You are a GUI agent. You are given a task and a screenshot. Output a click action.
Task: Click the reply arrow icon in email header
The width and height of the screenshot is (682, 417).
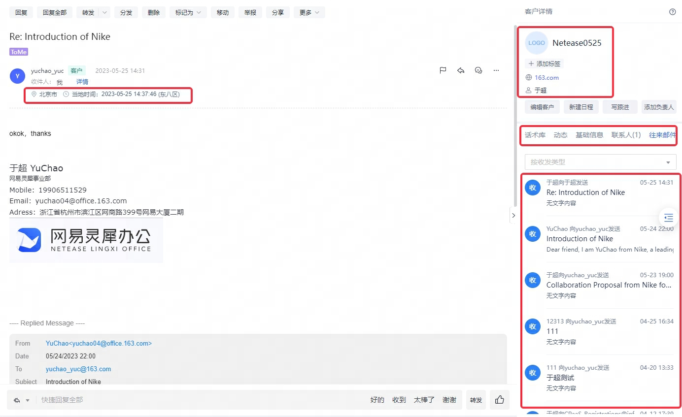coord(461,70)
